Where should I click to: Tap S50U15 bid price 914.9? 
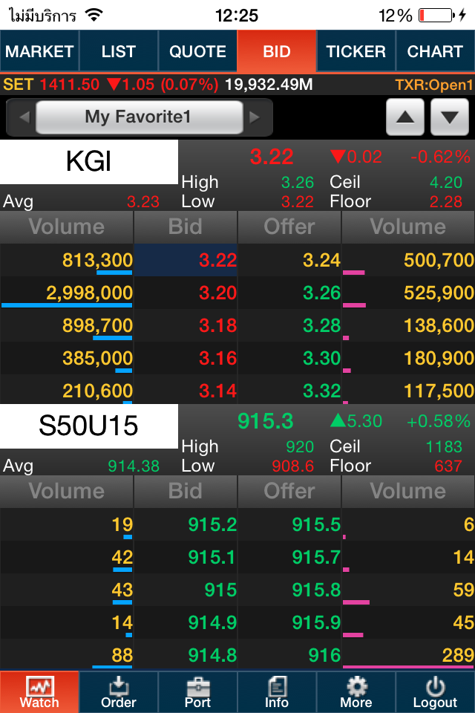tap(212, 622)
